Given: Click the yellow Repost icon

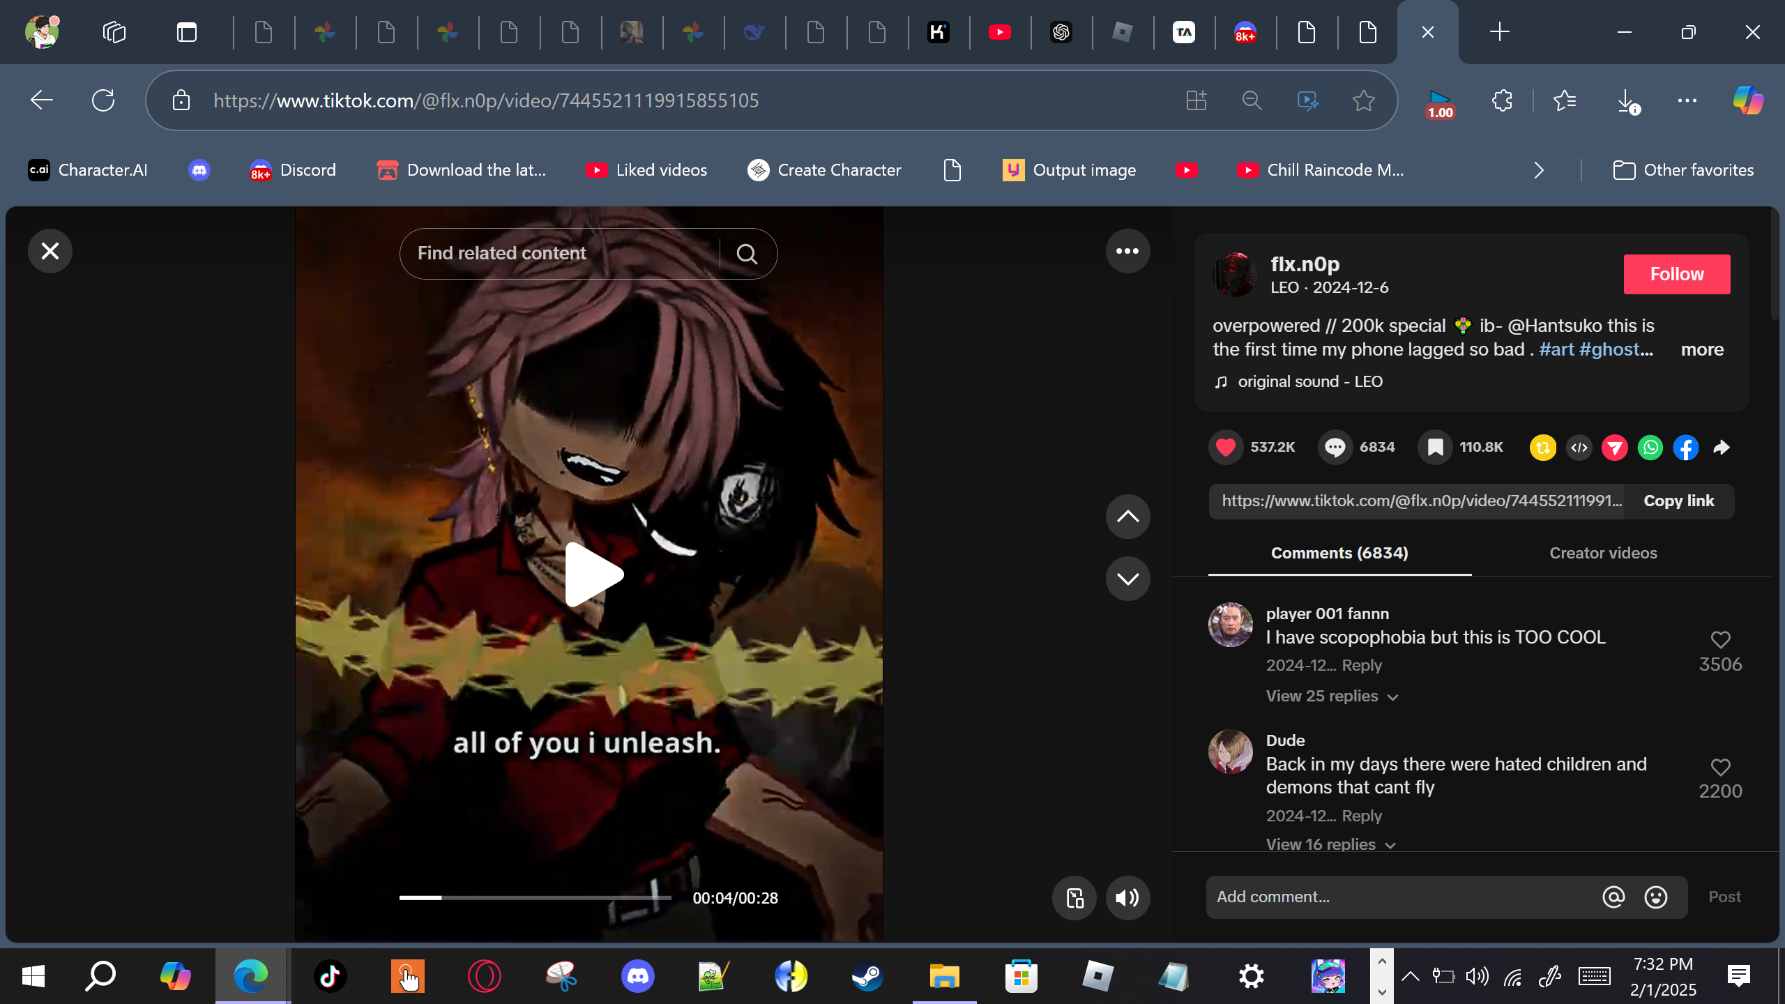Looking at the screenshot, I should pos(1542,448).
